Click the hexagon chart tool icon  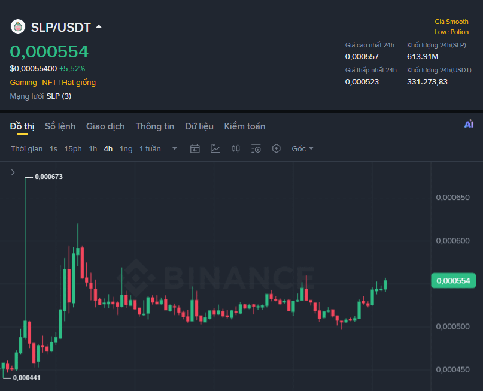click(x=277, y=149)
